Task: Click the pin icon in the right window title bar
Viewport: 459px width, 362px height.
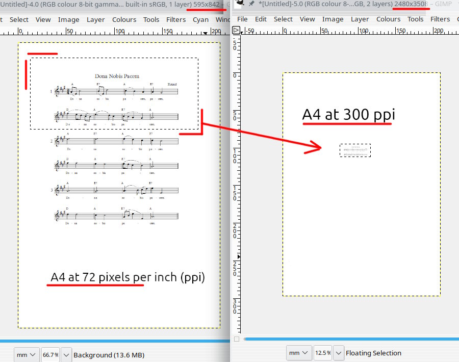Action: click(251, 4)
